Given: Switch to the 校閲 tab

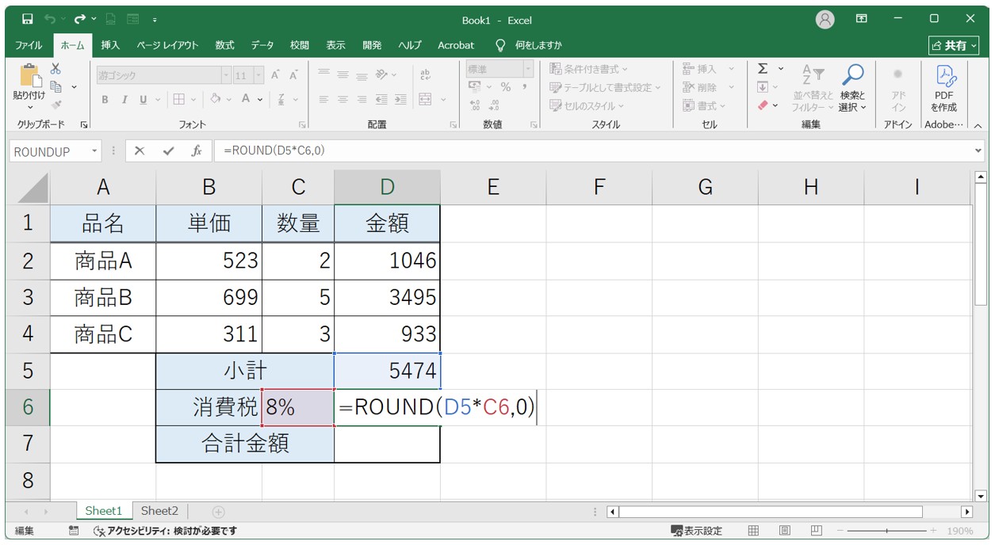Looking at the screenshot, I should point(300,45).
